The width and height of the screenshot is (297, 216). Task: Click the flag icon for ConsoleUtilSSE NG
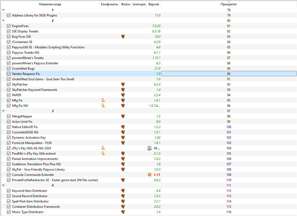pos(123,132)
